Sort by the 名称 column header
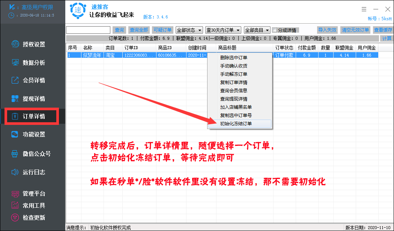Image resolution: width=394 pixels, height=231 pixels. coord(92,48)
